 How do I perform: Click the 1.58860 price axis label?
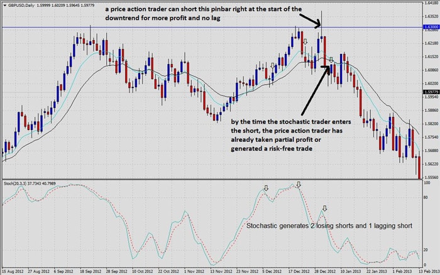432,110
